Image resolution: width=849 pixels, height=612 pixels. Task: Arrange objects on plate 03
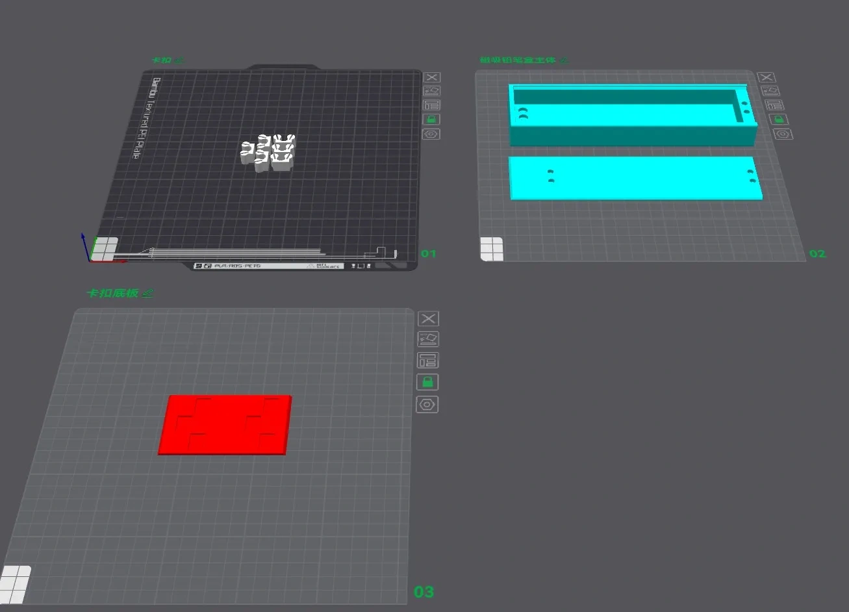[x=427, y=361]
